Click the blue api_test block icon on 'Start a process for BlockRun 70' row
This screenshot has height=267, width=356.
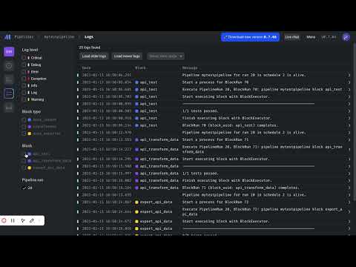click(136, 82)
